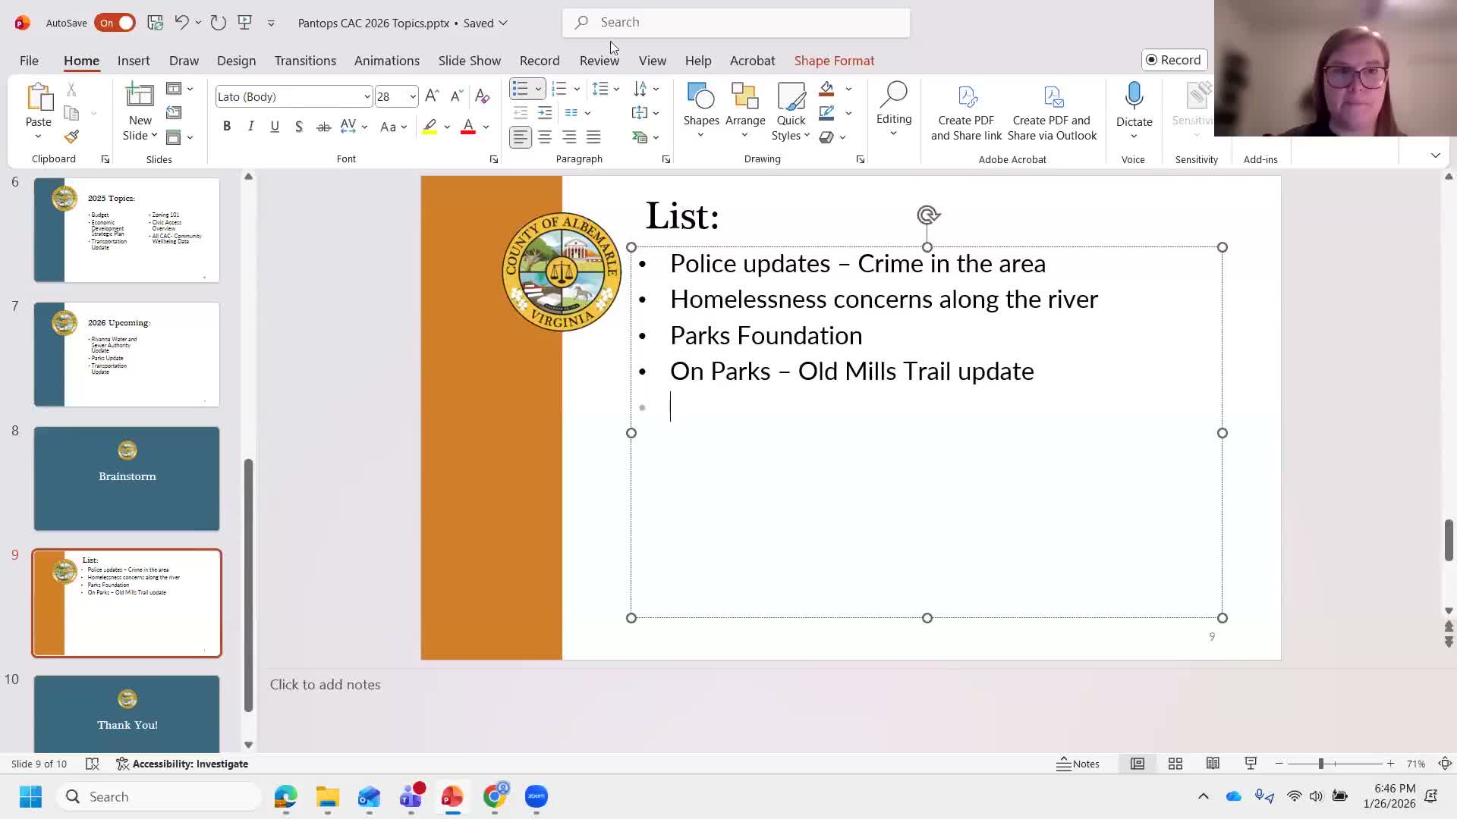Toggle bullet list formatting
The image size is (1457, 819).
pos(520,89)
